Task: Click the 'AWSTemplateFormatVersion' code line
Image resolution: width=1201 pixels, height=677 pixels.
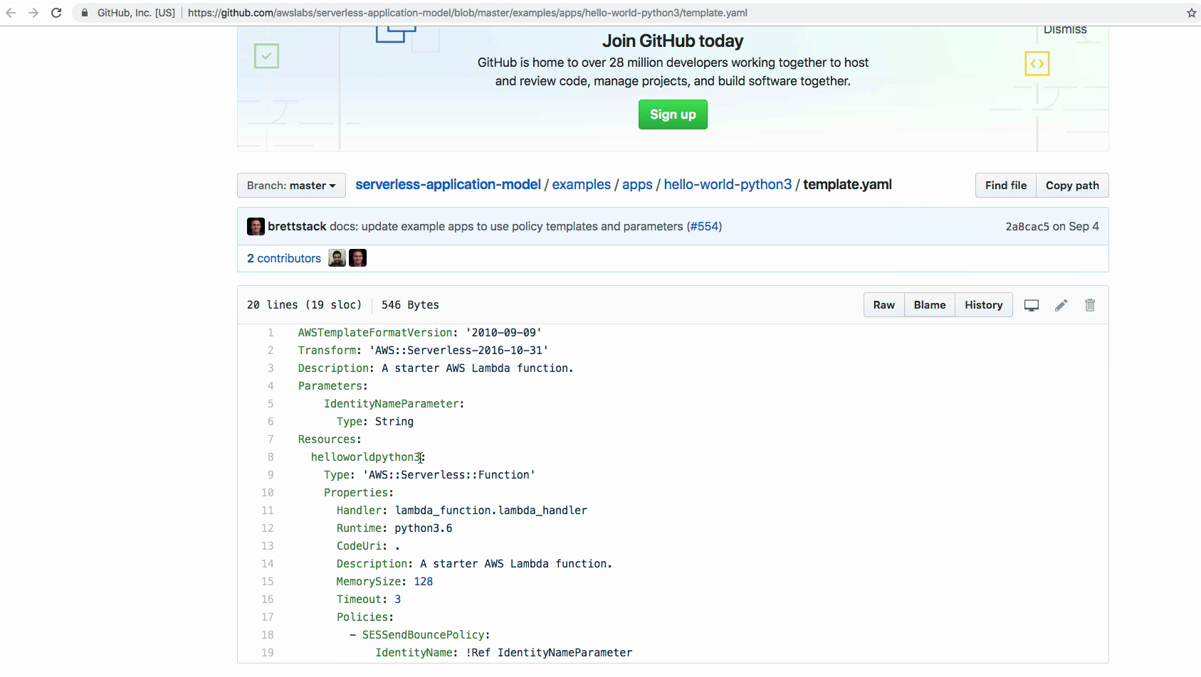Action: (420, 333)
